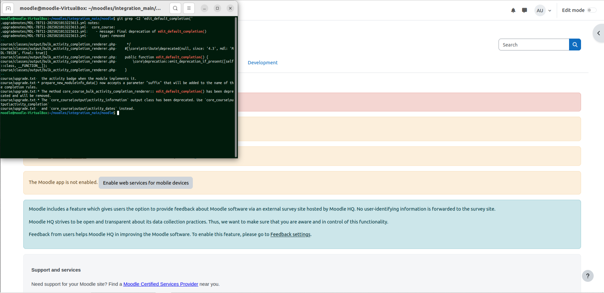Minimize the terminal window
604x293 pixels.
(204, 8)
